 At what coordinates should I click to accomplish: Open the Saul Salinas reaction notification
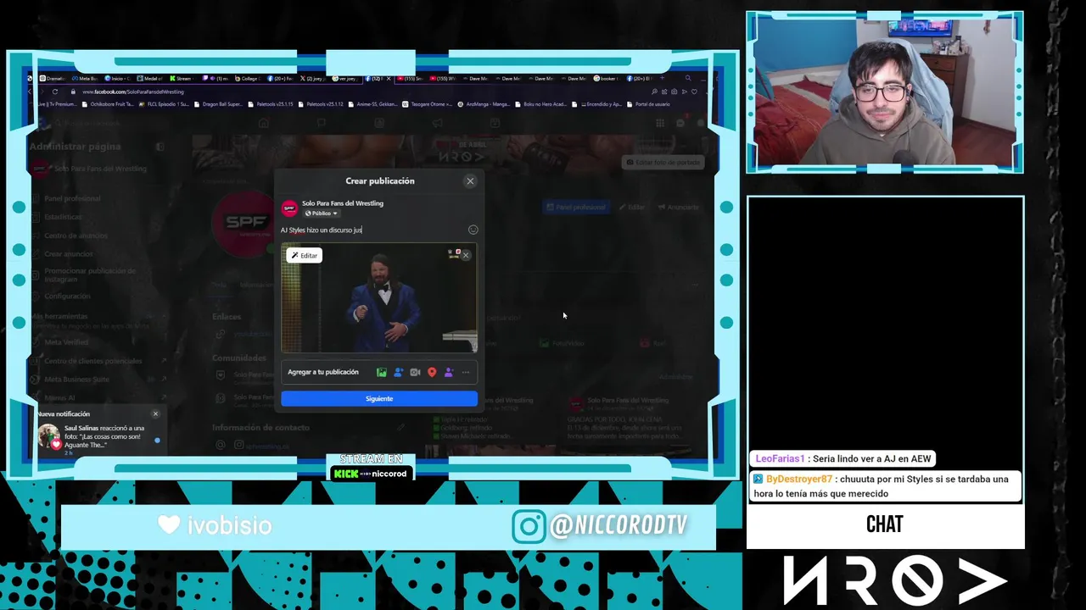click(98, 437)
